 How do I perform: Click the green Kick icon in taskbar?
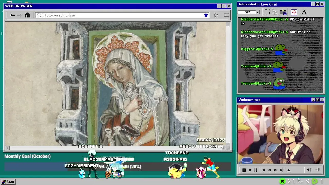282,181
